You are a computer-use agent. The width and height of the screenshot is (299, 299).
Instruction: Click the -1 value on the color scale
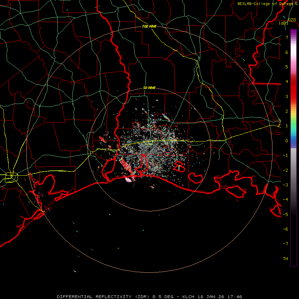click(285, 155)
